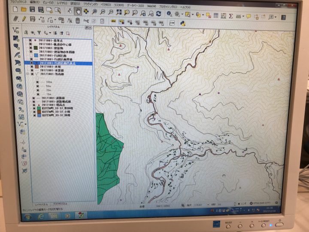This screenshot has width=309, height=232.
Task: Pan map to selection with arrows icon
Action: 86,11
